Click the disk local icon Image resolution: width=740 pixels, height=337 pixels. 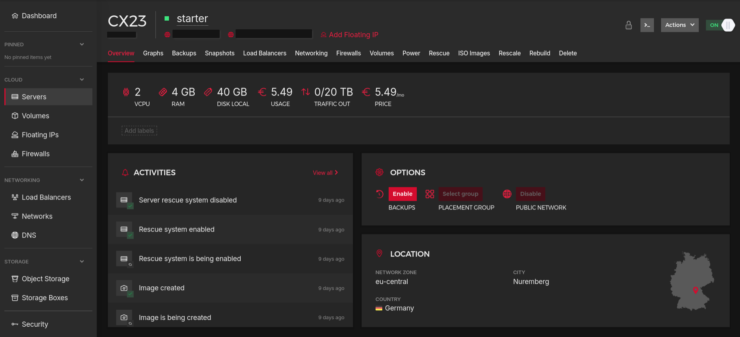click(208, 92)
